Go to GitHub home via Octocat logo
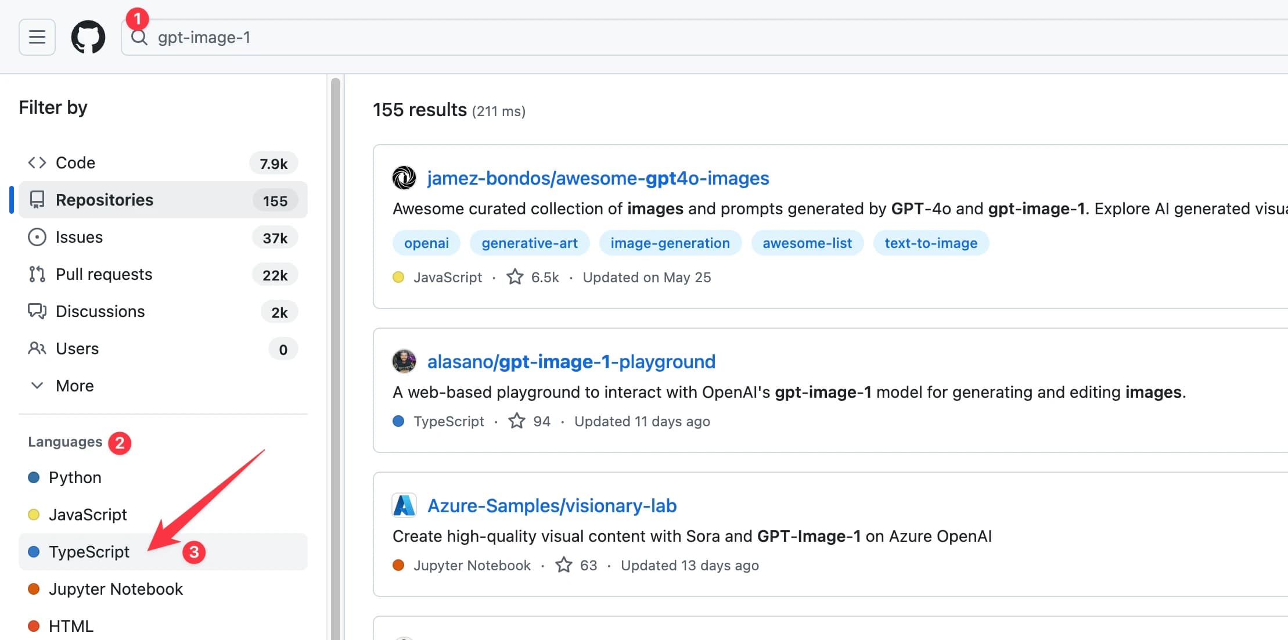The height and width of the screenshot is (640, 1288). click(88, 37)
